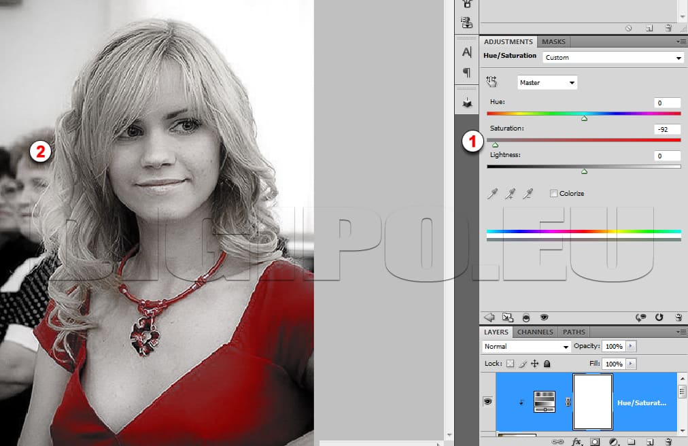Click the Character panel icon in the dock
Image resolution: width=688 pixels, height=446 pixels.
click(466, 52)
